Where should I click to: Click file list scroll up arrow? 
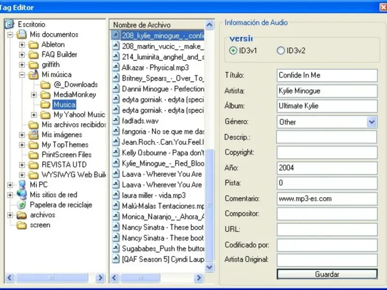(x=209, y=25)
